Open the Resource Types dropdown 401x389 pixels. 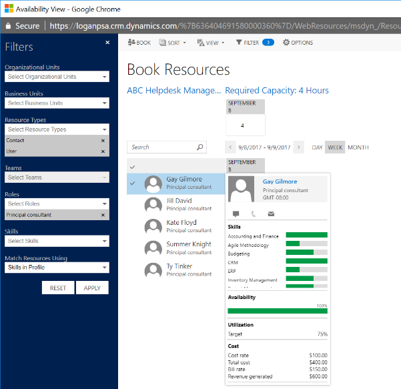click(57, 129)
